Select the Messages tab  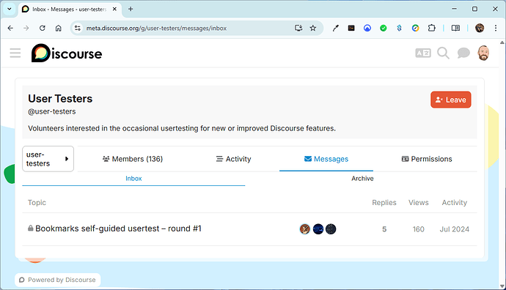(x=326, y=159)
